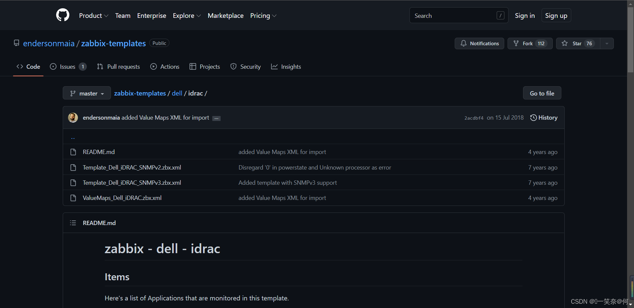Click the slash shortcut icon in search
The image size is (634, 308).
pos(500,16)
